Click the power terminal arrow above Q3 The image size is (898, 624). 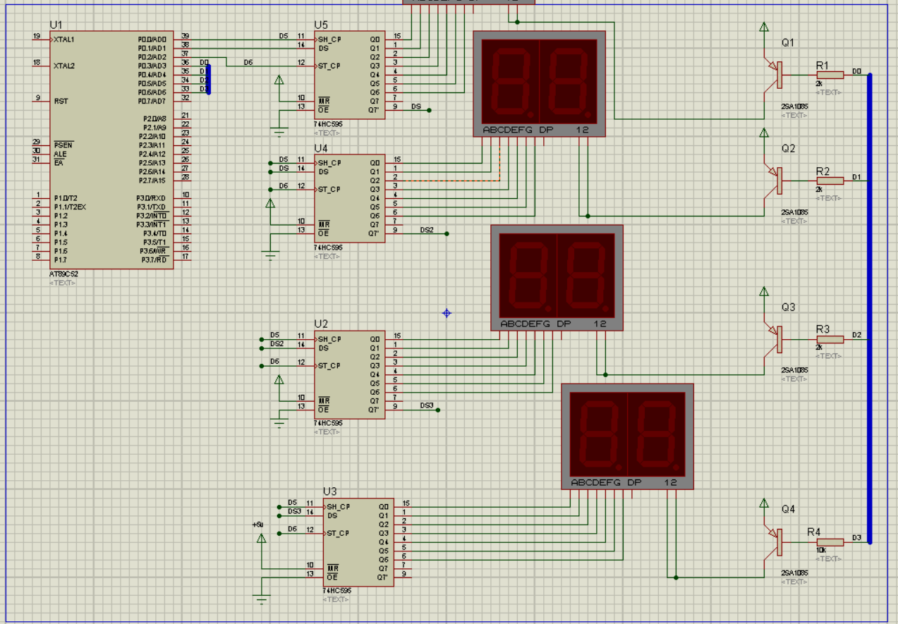pyautogui.click(x=763, y=292)
